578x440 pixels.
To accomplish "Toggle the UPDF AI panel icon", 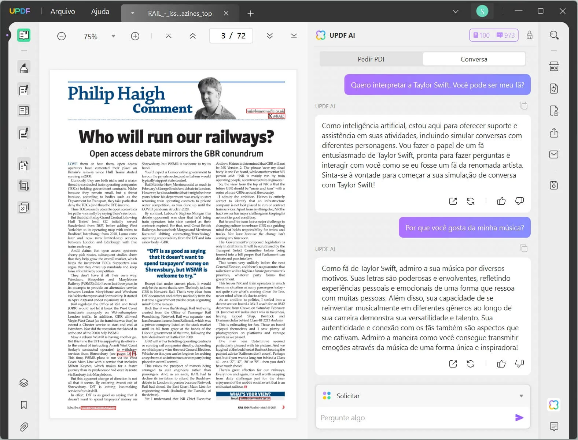I will tap(554, 405).
